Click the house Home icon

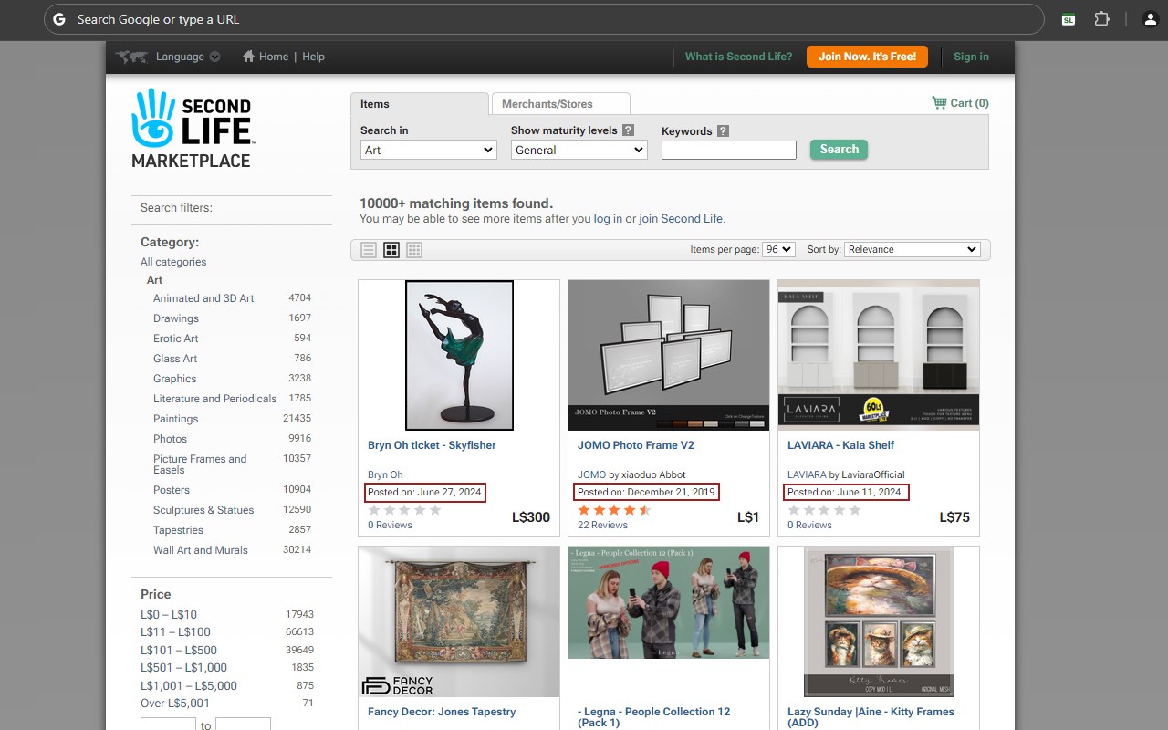(x=248, y=57)
